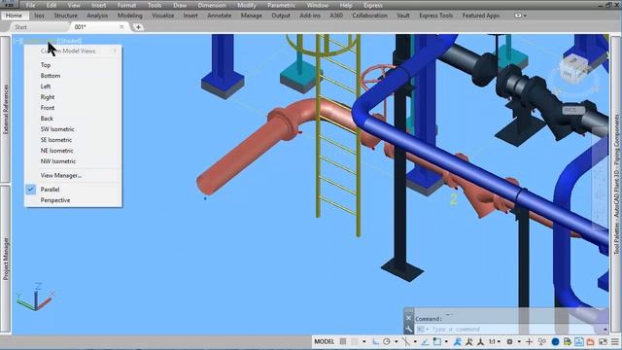The width and height of the screenshot is (622, 350).
Task: Close the 001* drawing tab
Action: coord(121,27)
